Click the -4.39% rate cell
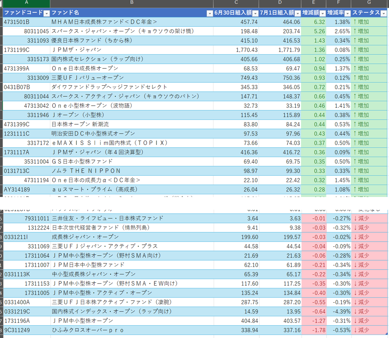389x338 pixels. (x=339, y=312)
